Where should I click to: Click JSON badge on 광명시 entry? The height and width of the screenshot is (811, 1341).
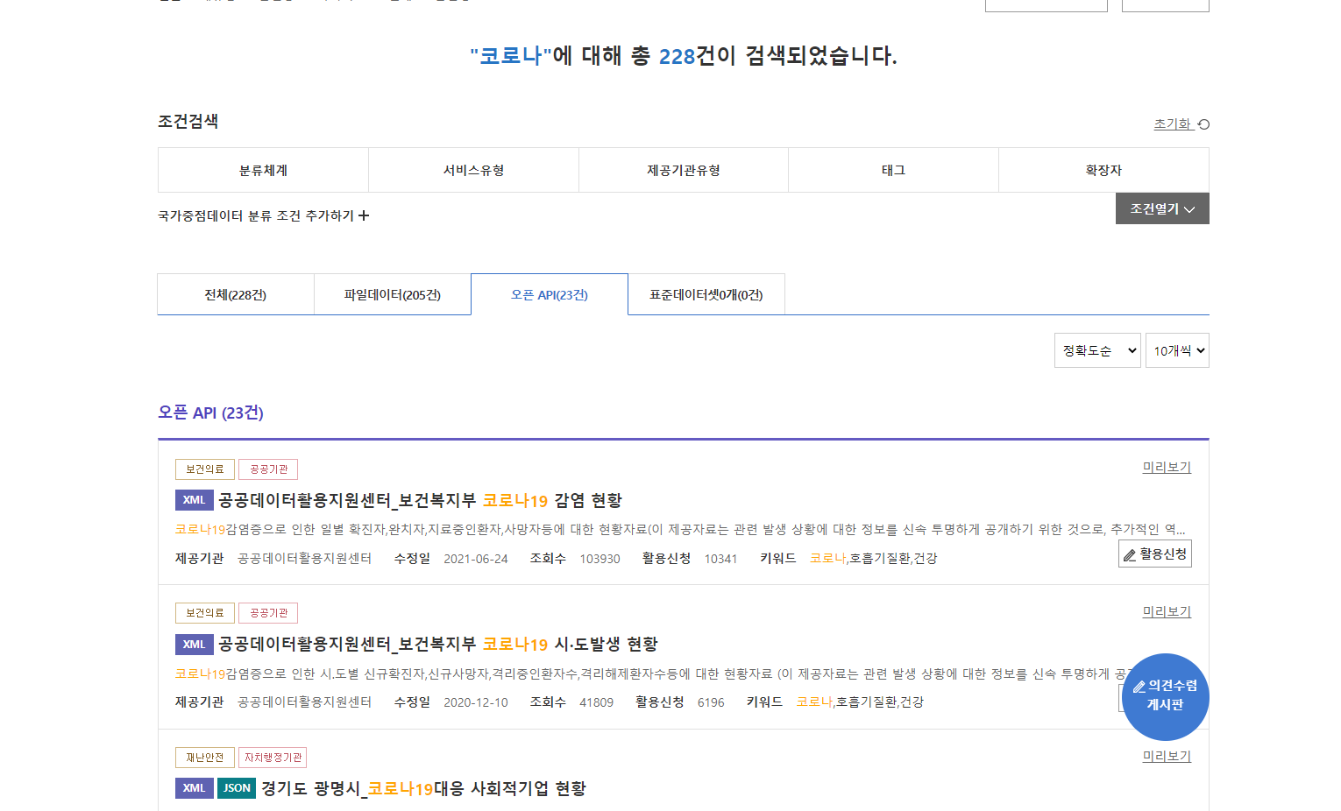point(237,788)
